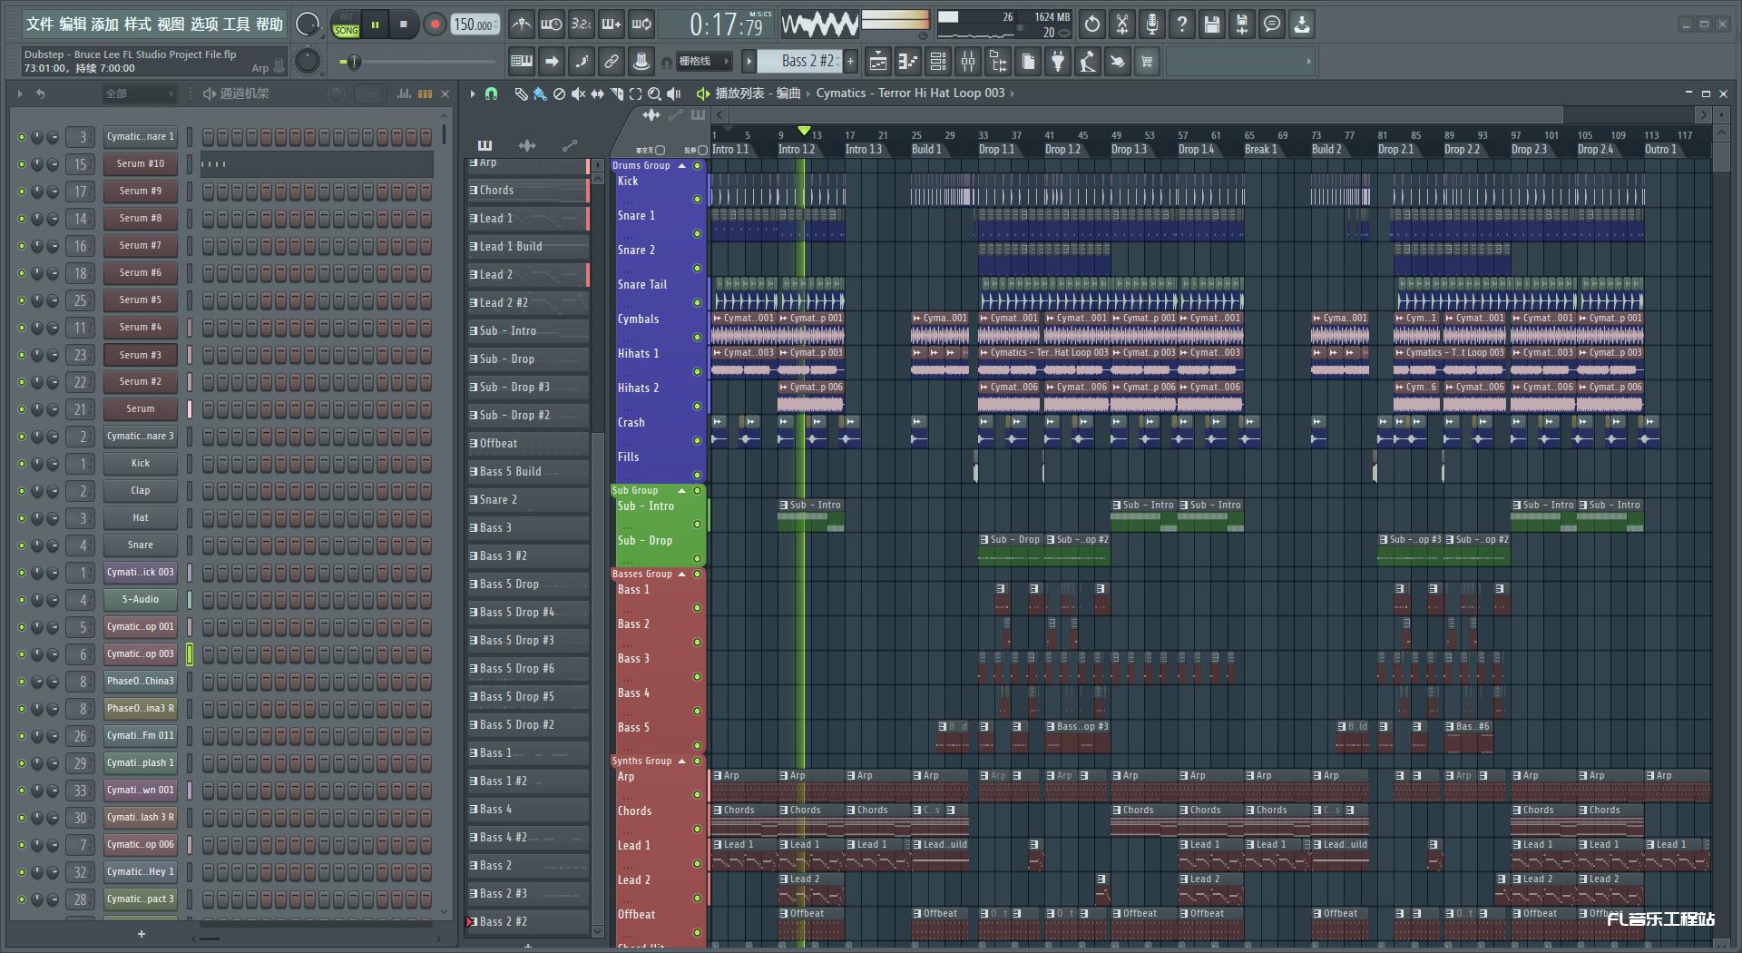The image size is (1742, 953).
Task: Click the question mark help icon
Action: (x=1182, y=25)
